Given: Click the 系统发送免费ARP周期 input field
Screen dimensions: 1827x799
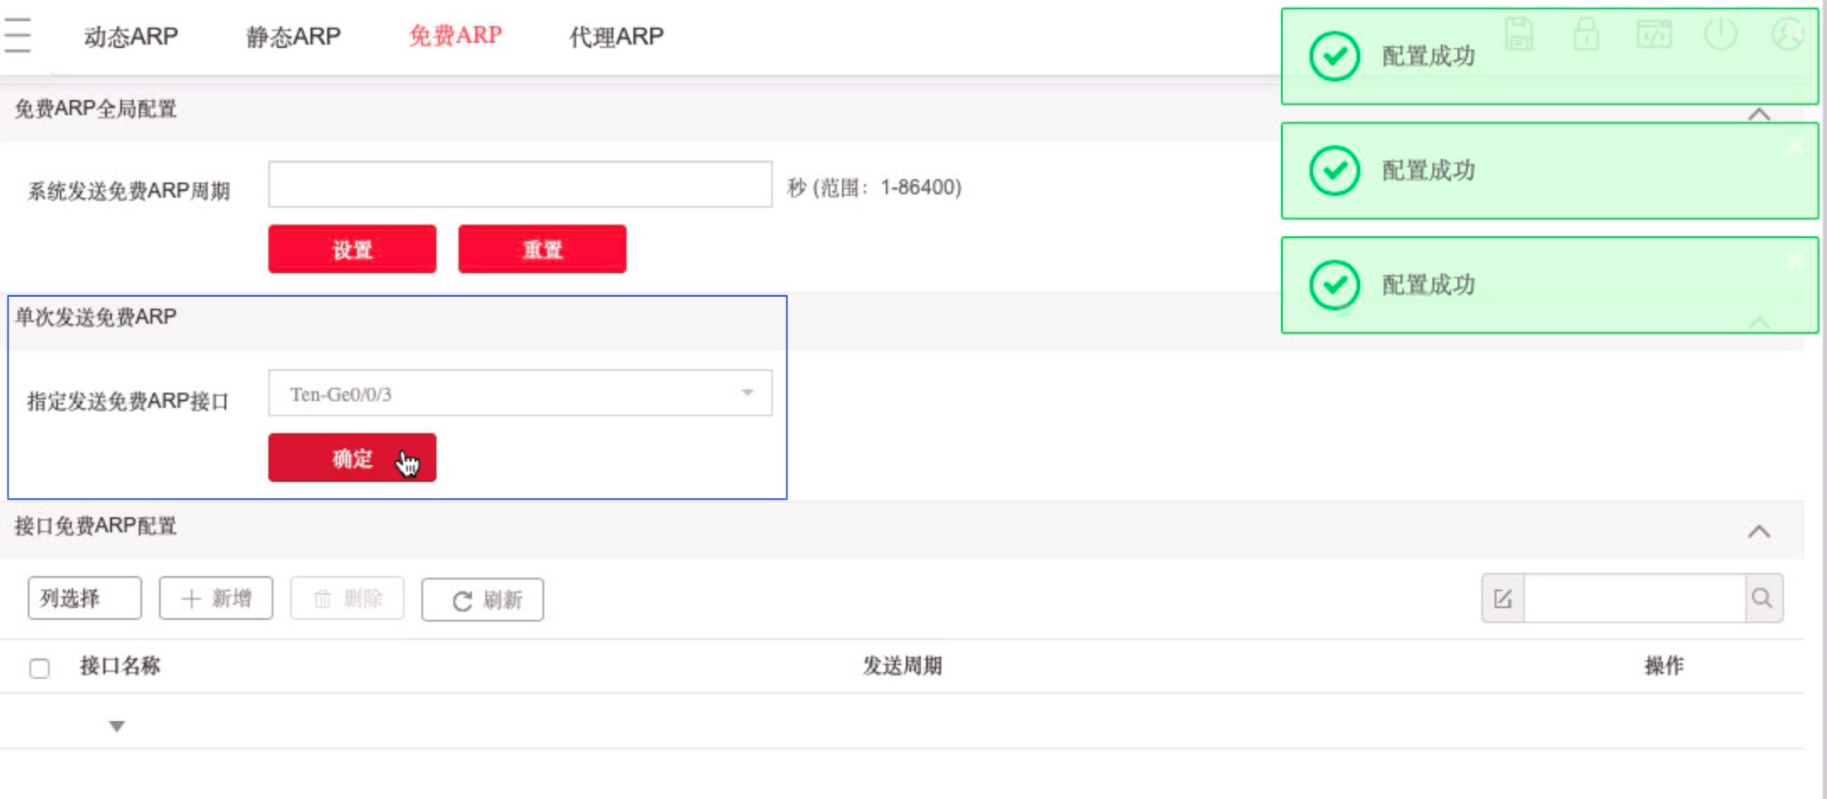Looking at the screenshot, I should tap(520, 184).
